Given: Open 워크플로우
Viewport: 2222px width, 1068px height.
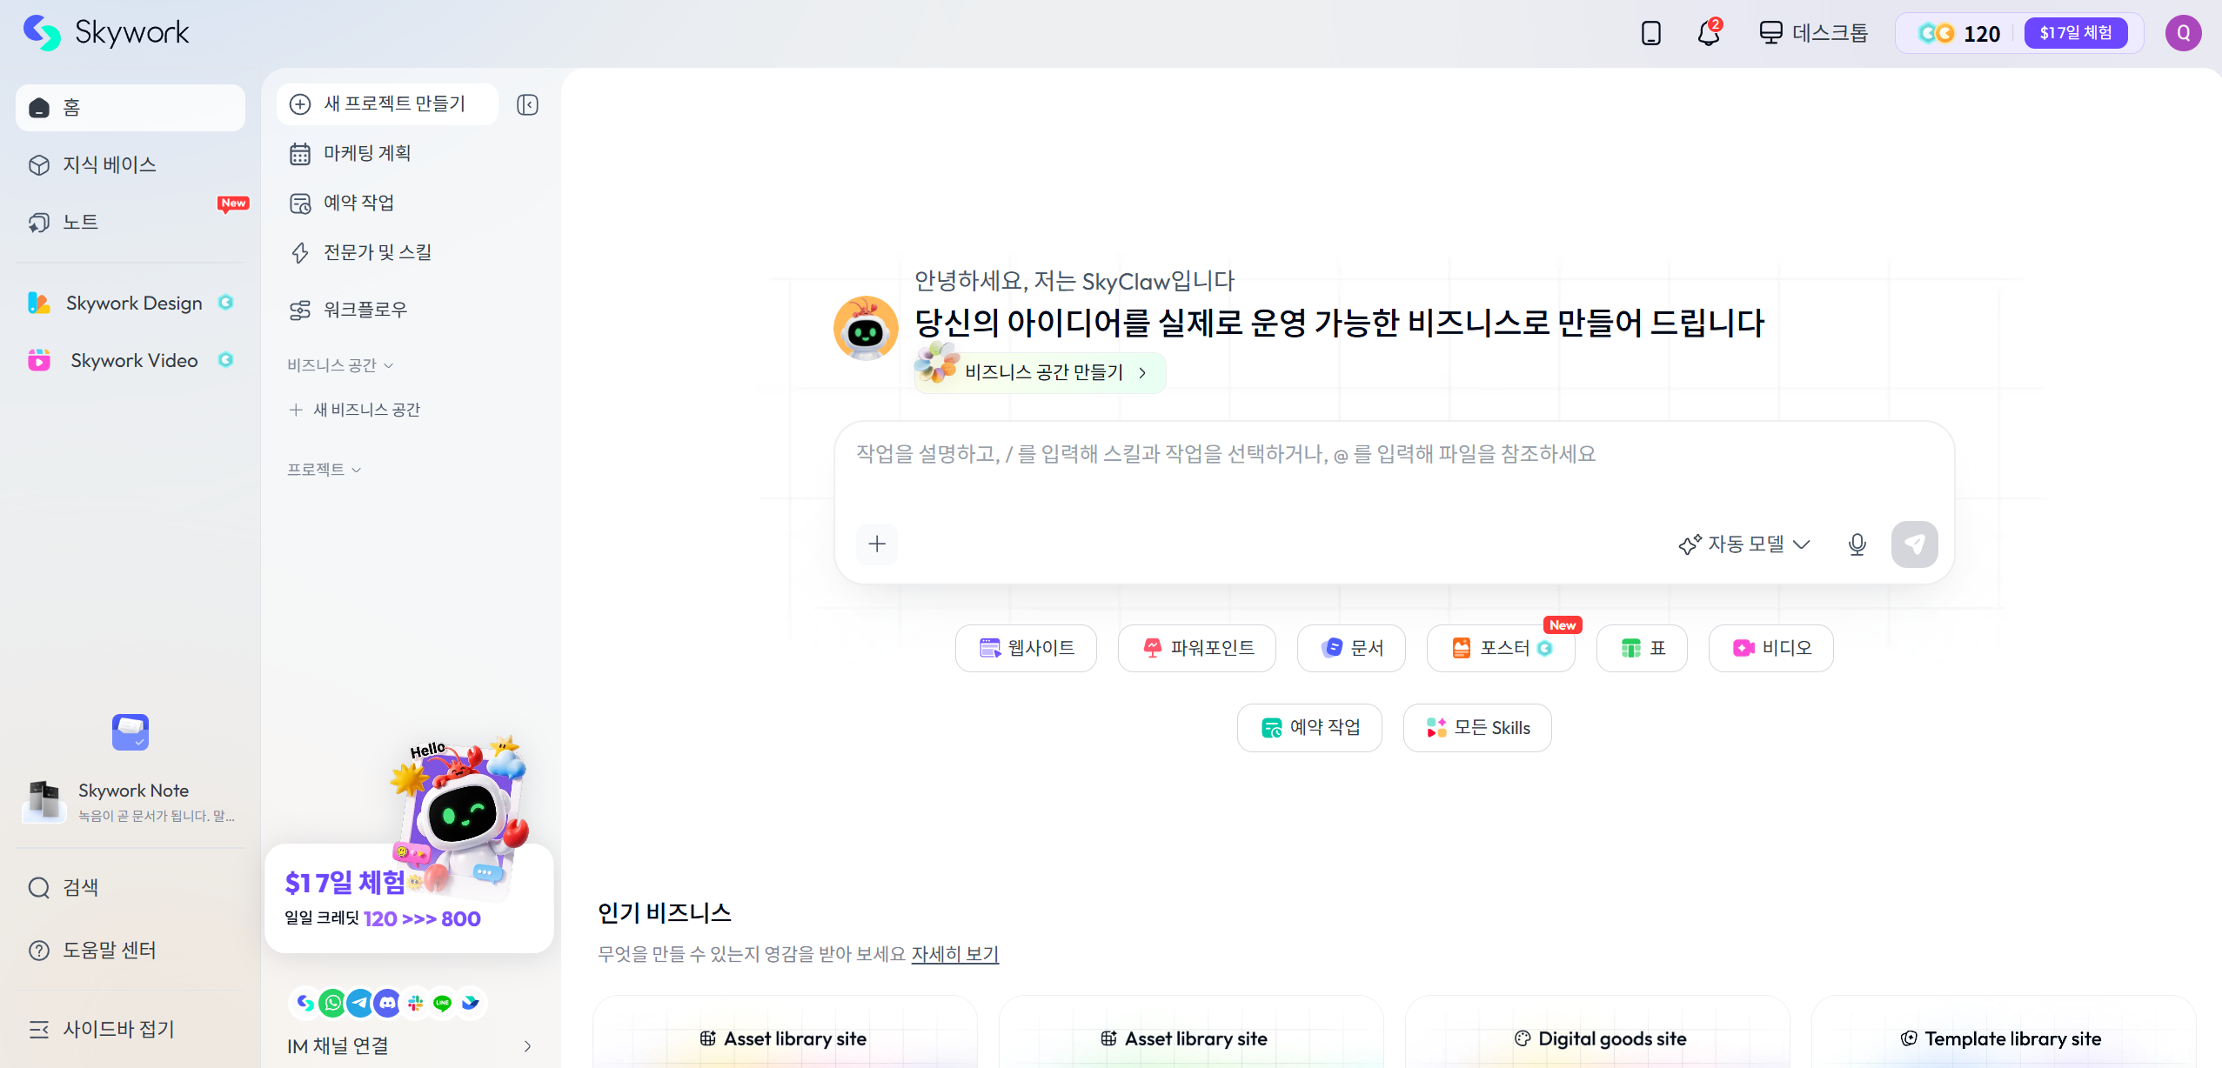Looking at the screenshot, I should [409, 310].
